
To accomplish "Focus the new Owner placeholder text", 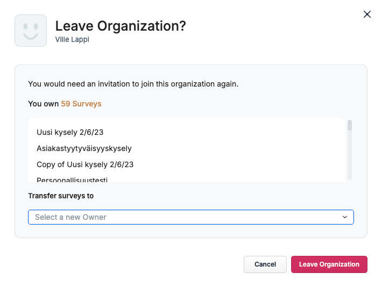I will [x=70, y=217].
